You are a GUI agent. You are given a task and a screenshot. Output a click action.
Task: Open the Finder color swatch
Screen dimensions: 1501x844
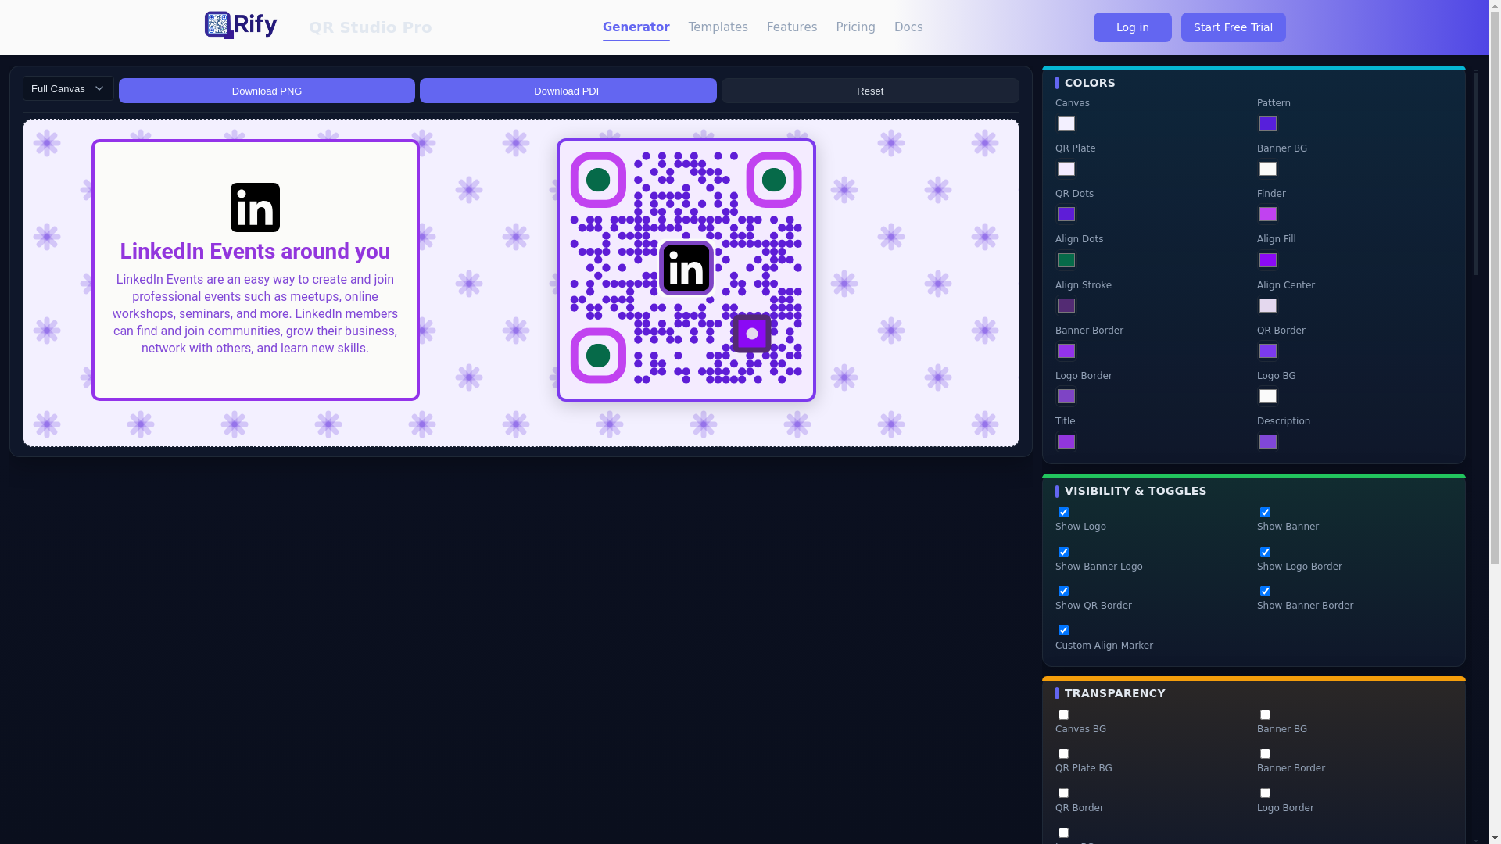1268,214
